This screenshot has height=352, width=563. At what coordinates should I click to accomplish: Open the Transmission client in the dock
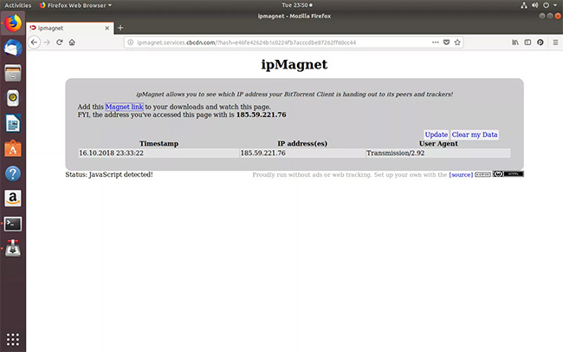(x=13, y=249)
